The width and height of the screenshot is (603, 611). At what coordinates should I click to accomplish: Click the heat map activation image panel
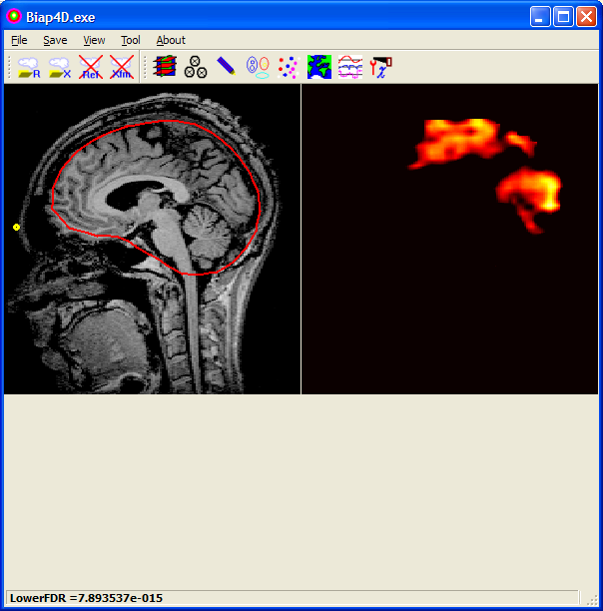[449, 240]
